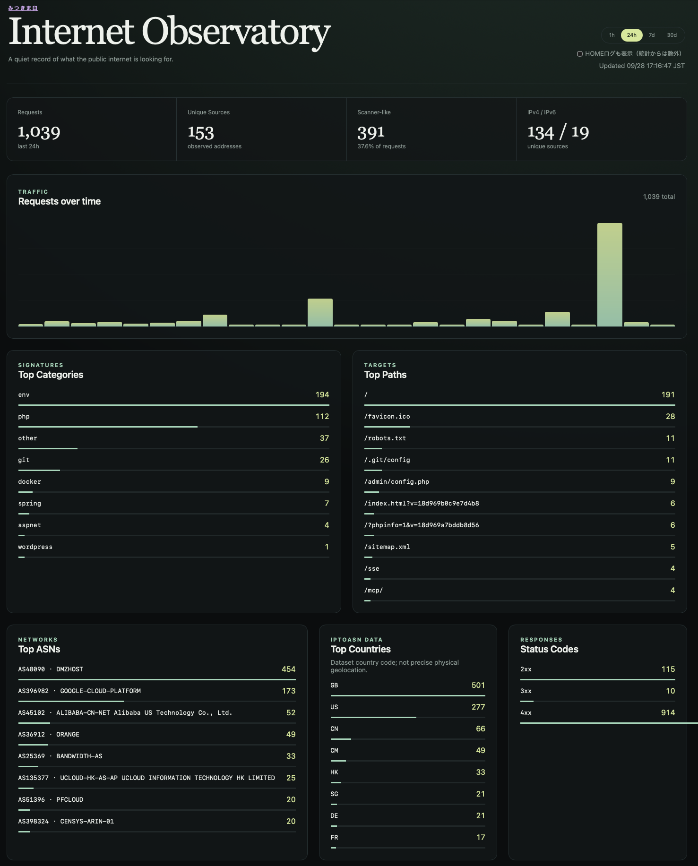
Task: Click the active 24h range pill
Action: click(631, 35)
